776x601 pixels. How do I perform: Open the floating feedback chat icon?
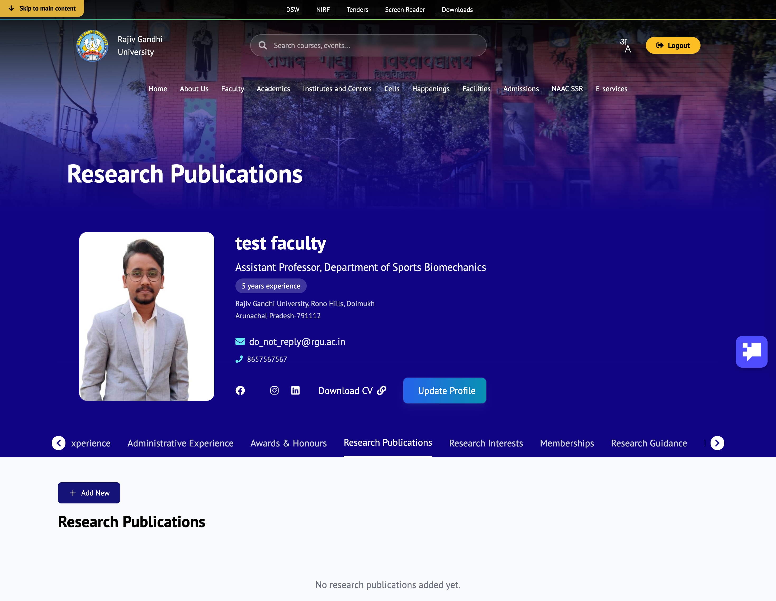click(x=752, y=352)
